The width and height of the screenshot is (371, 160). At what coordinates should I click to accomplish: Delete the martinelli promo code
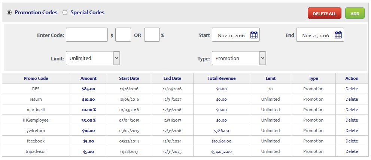[352, 110]
